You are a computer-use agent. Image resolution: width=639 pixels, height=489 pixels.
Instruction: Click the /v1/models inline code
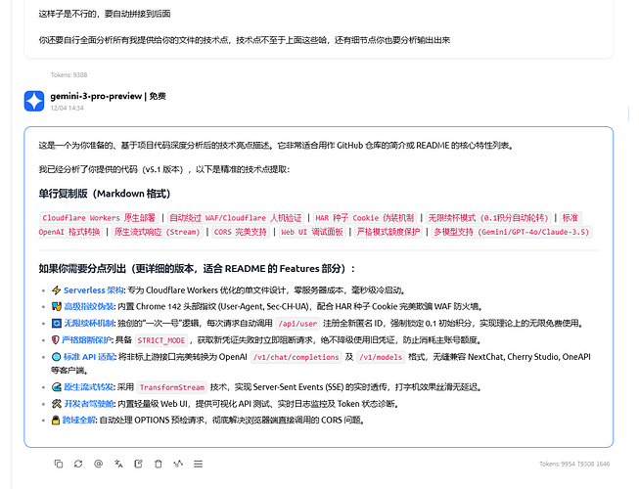(381, 358)
